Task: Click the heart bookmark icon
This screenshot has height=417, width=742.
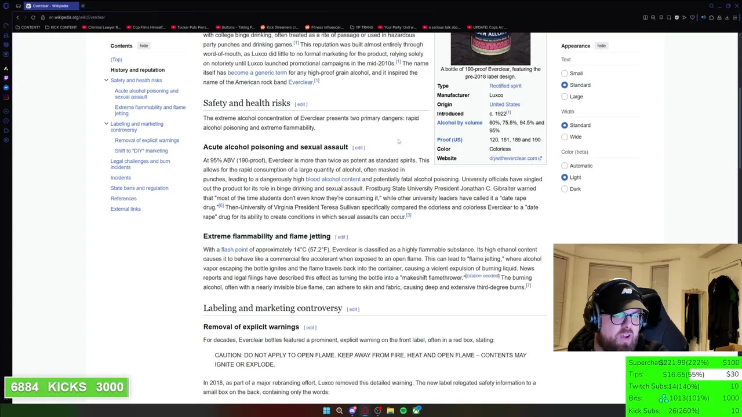Action: 692,17
